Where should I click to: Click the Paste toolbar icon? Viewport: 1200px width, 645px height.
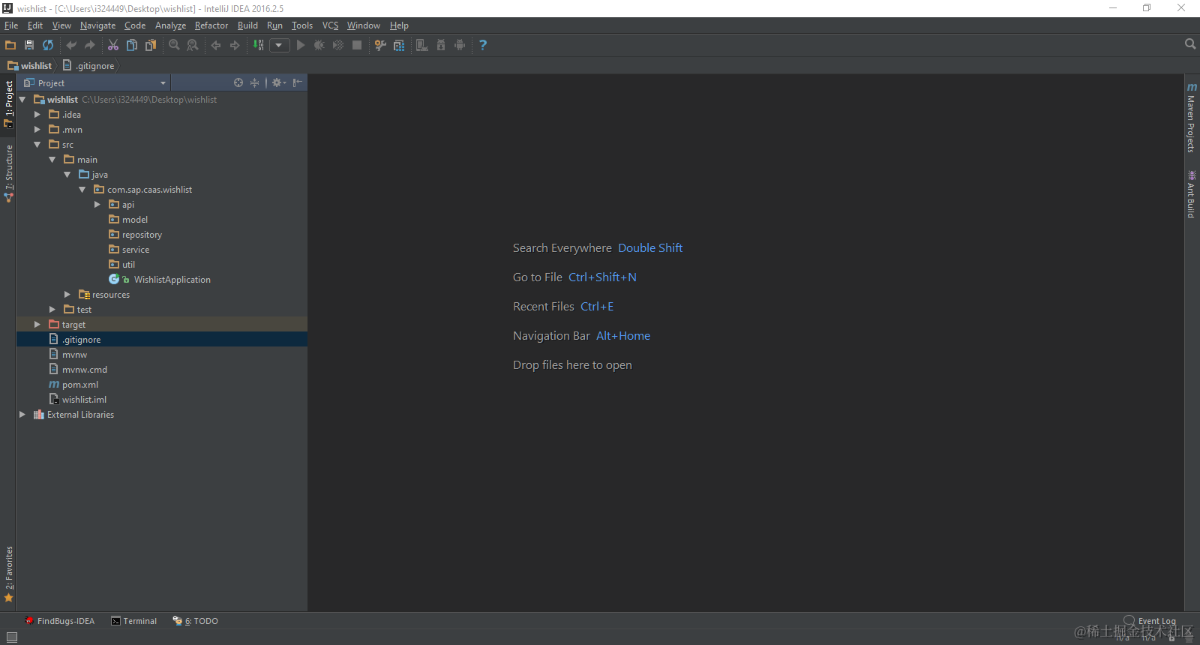[151, 45]
